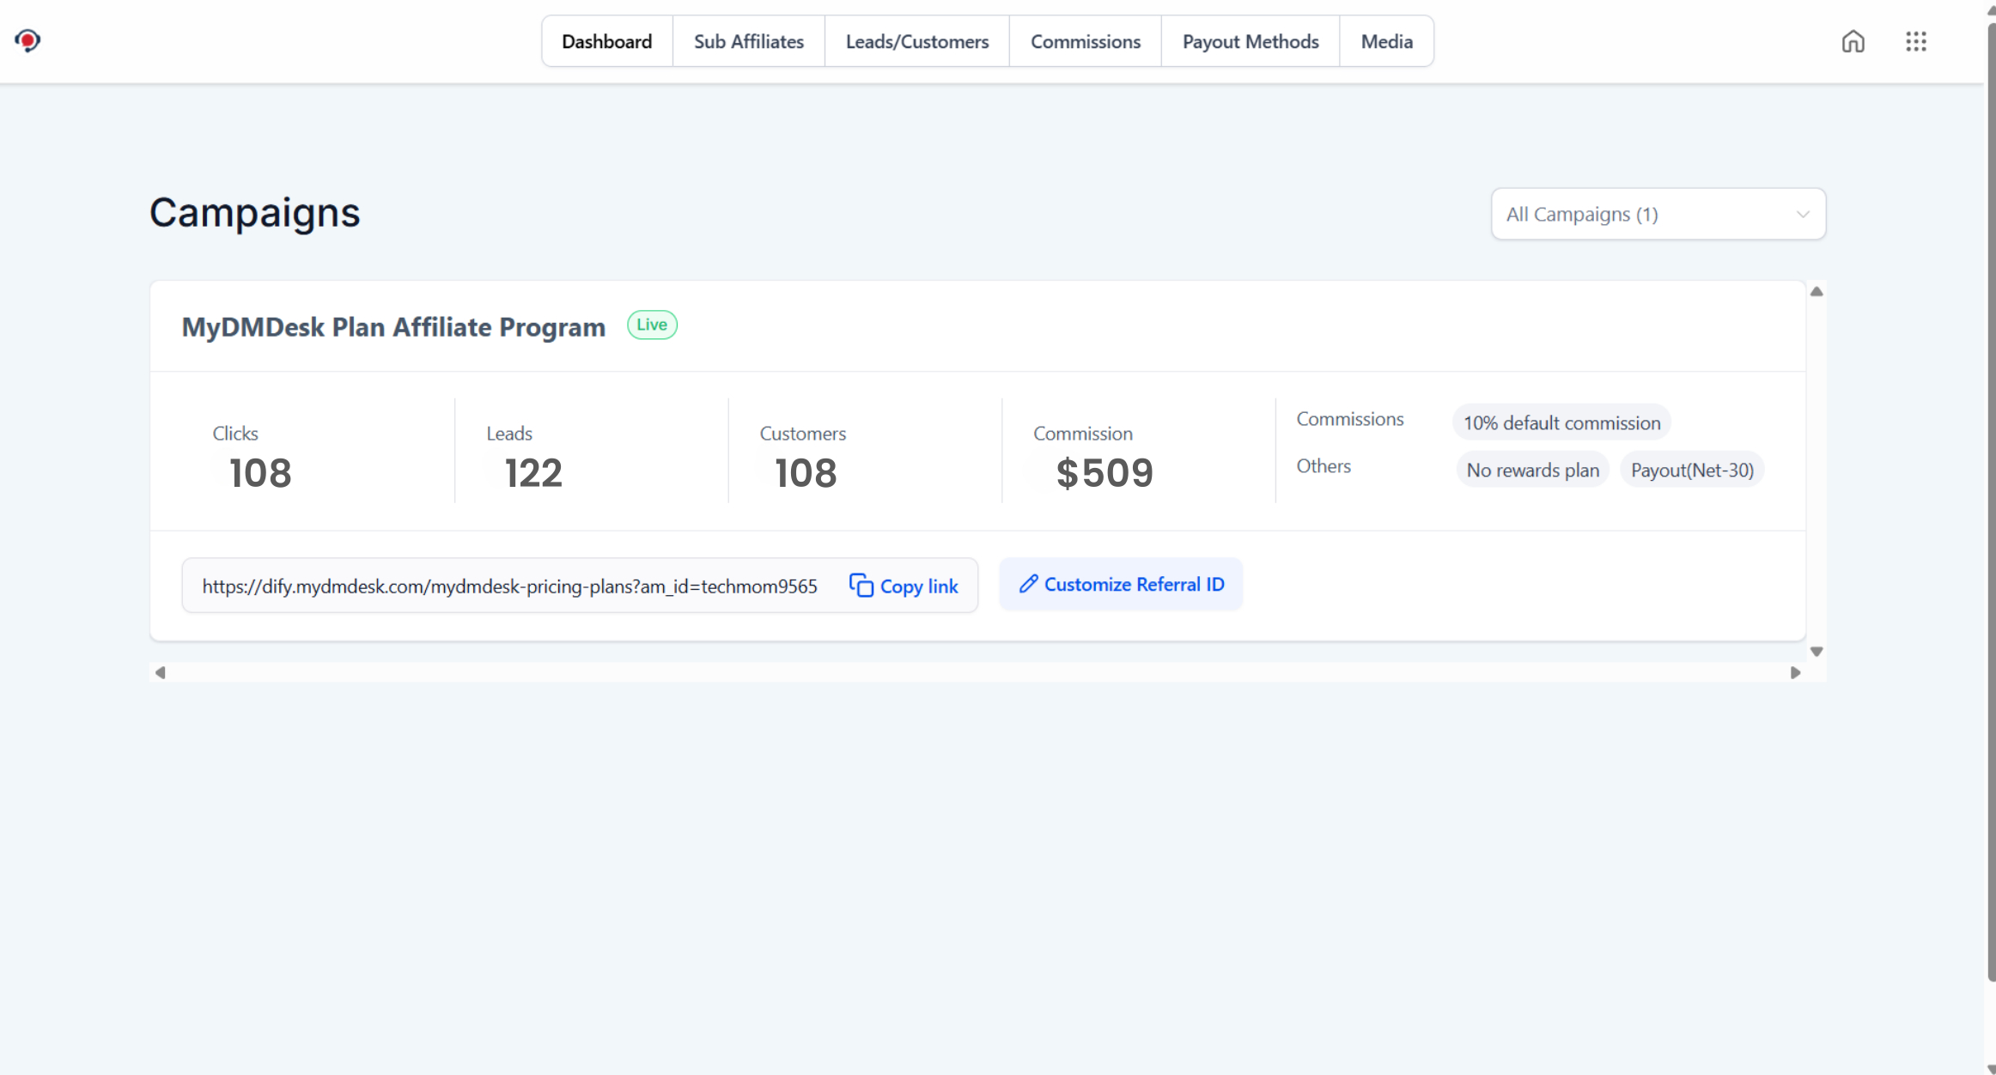The image size is (1996, 1075).
Task: Click the MyDMDesk Plan Affiliate Program title
Action: pos(393,326)
